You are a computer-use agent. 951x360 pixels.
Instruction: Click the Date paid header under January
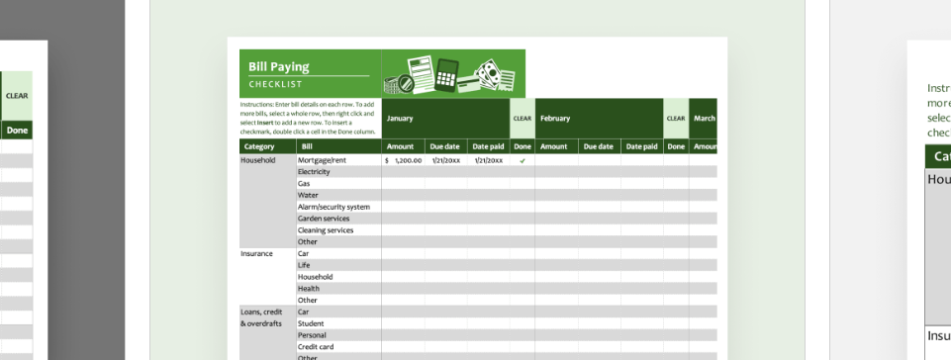pyautogui.click(x=488, y=146)
